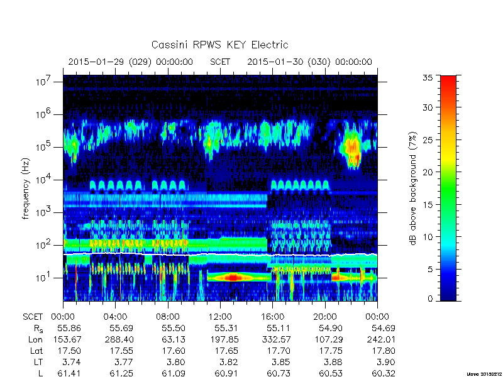
Task: Select the '2015-01-30 (030) 00:00:00' end date label
Action: click(309, 62)
